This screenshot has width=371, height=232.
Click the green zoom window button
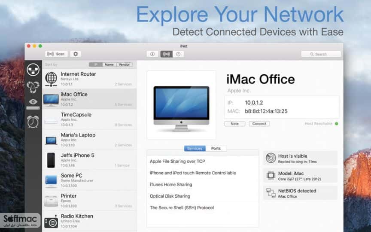click(x=40, y=46)
